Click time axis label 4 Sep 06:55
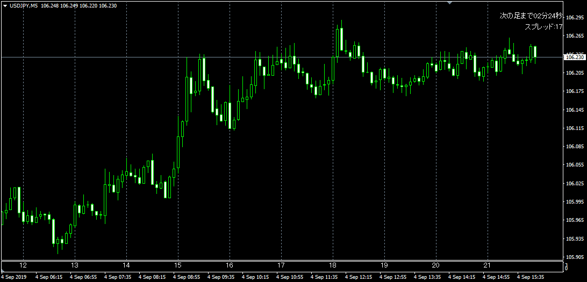 83,278
